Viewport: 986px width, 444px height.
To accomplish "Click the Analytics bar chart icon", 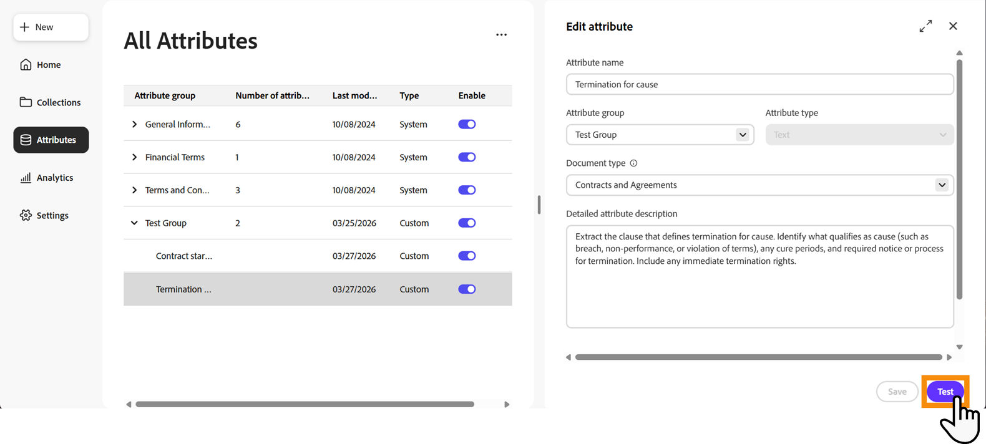I will point(26,178).
